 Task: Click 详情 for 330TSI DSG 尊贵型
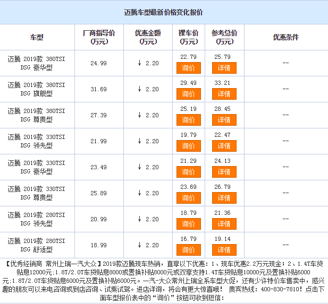point(224,198)
